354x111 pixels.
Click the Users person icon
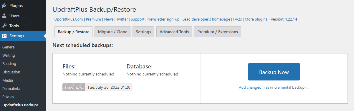(4, 16)
